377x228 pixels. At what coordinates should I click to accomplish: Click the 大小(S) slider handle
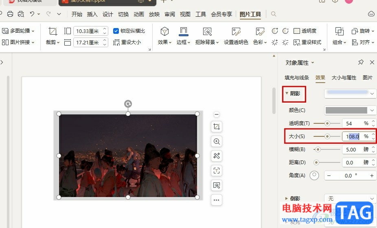pyautogui.click(x=327, y=136)
